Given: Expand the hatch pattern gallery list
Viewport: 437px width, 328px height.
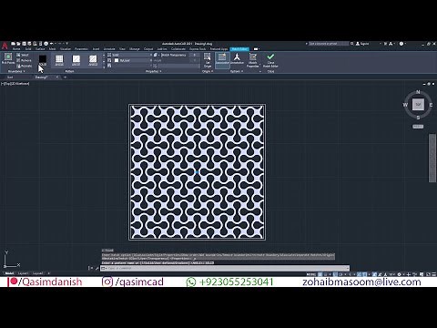Looking at the screenshot, I should (x=104, y=67).
